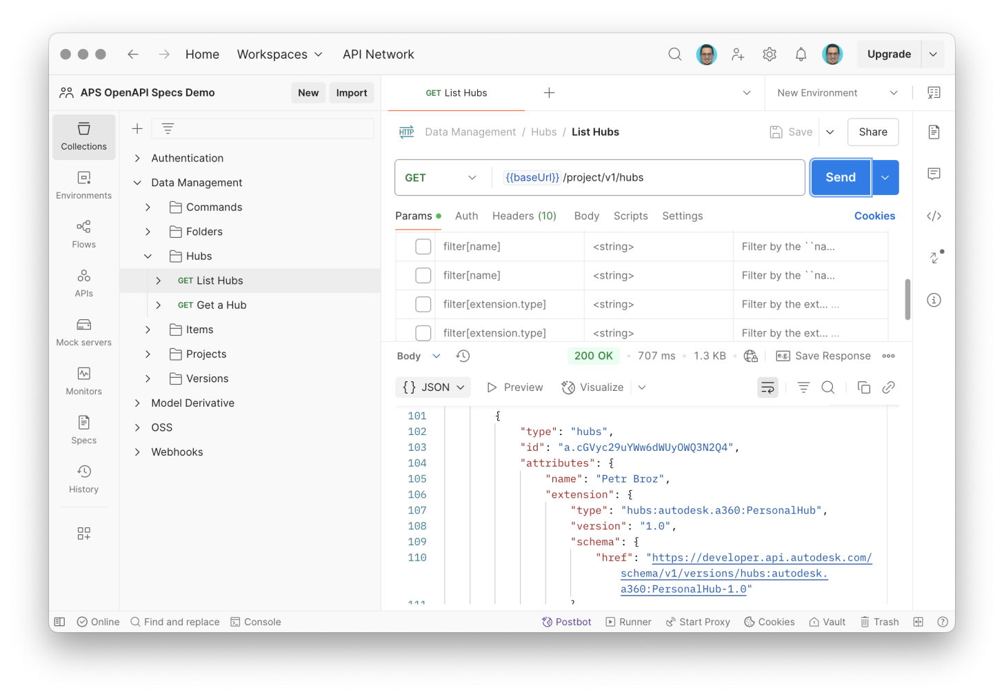Screen dimensions: 1004x697
Task: Open the code snippet icon
Action: click(934, 216)
